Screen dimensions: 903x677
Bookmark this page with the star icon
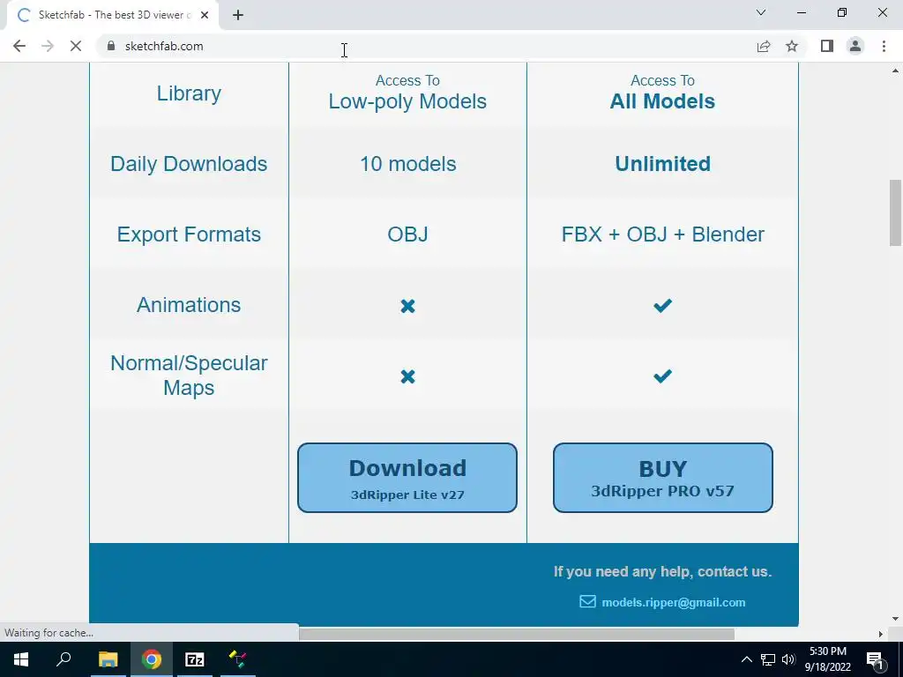click(792, 46)
